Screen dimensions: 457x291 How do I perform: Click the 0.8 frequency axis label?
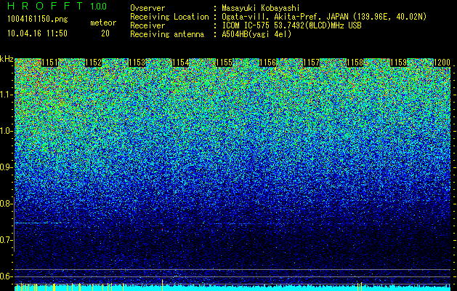tap(7, 204)
